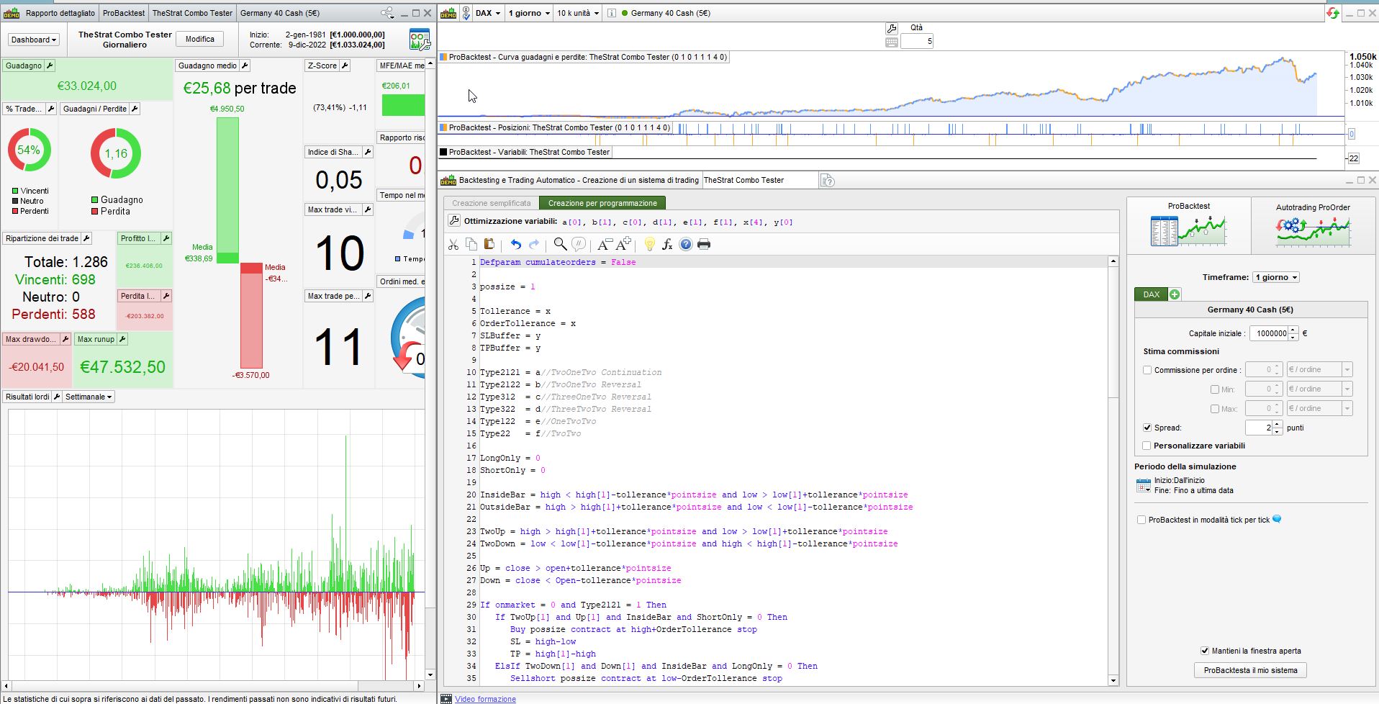Switch to Creazione semplificata tab
The height and width of the screenshot is (704, 1379).
491,203
